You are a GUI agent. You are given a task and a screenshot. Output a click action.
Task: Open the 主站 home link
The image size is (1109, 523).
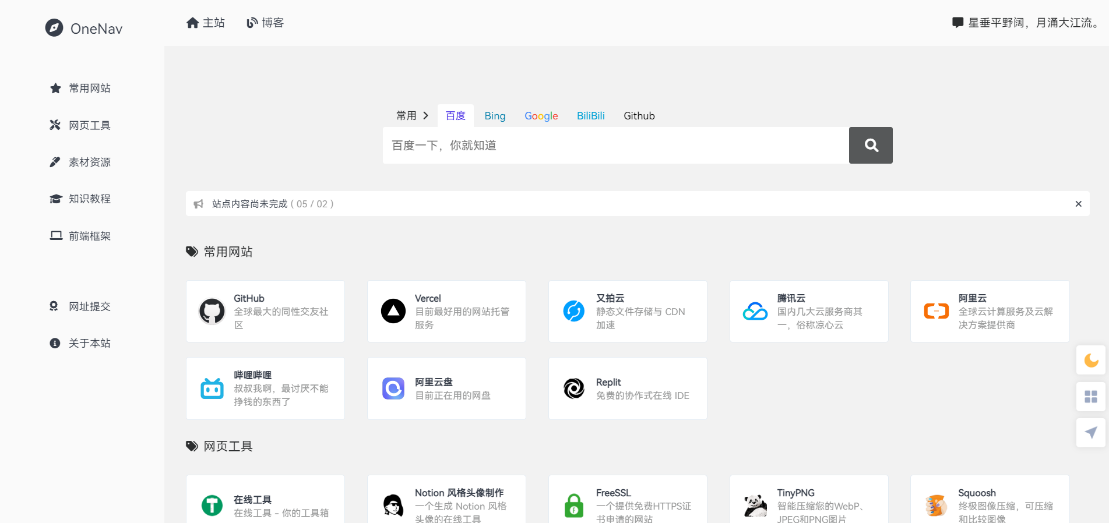coord(206,23)
